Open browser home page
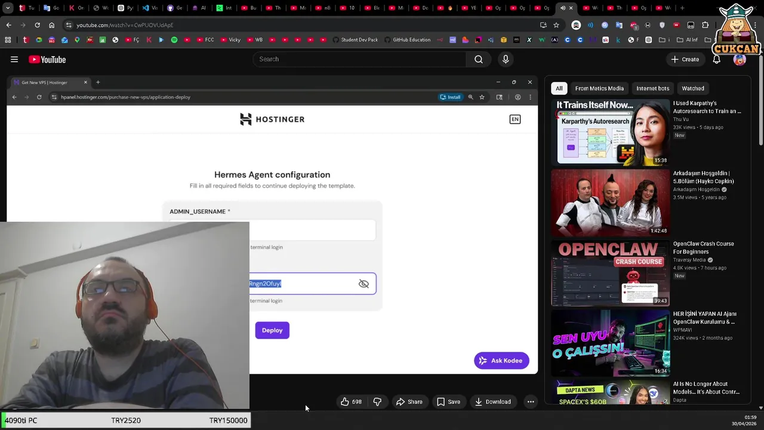The image size is (764, 430). pyautogui.click(x=51, y=25)
